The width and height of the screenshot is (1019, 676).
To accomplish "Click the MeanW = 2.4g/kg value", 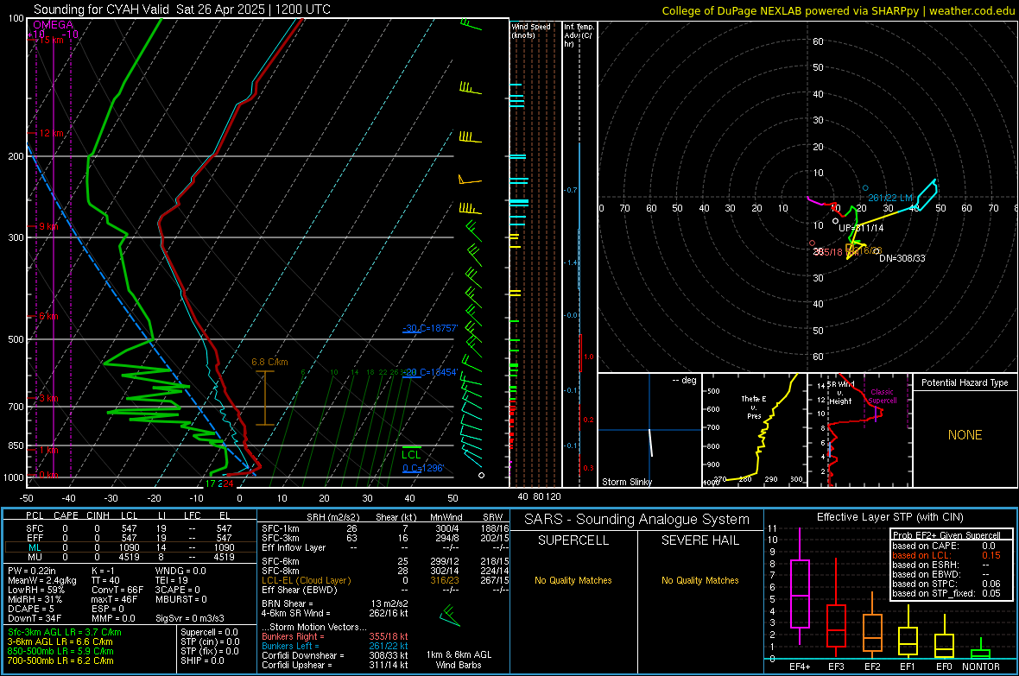I will click(x=42, y=580).
